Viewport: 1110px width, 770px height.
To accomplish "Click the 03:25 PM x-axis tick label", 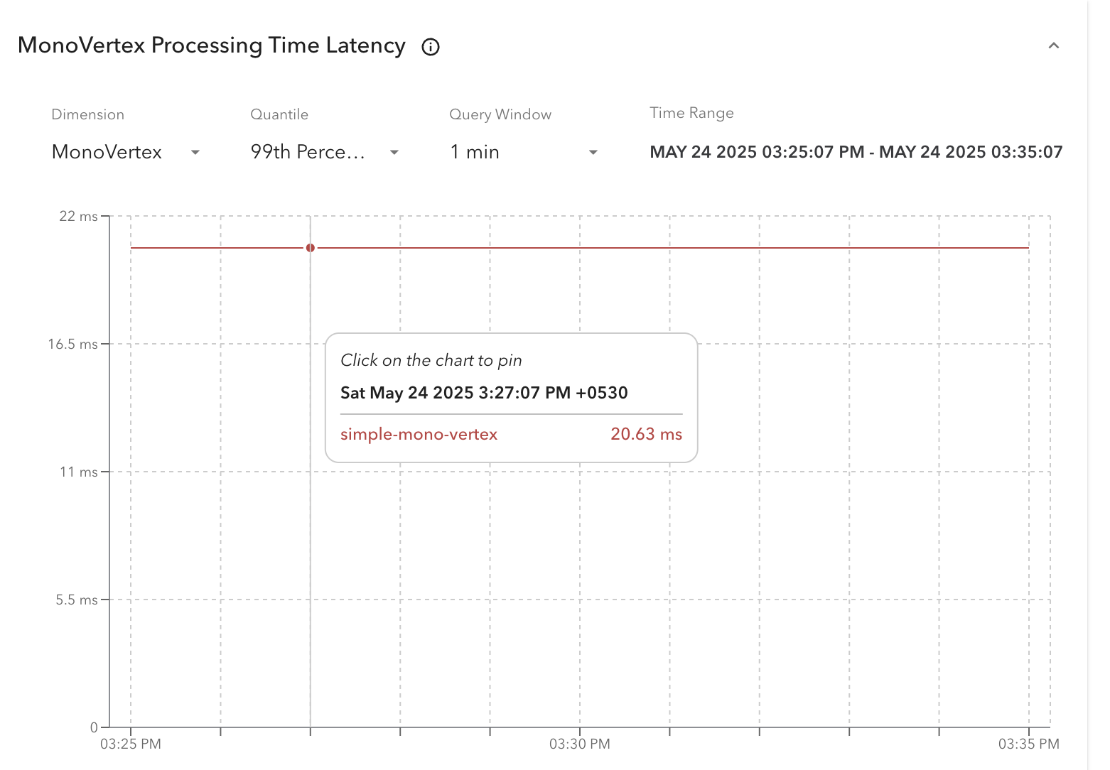I will click(131, 744).
